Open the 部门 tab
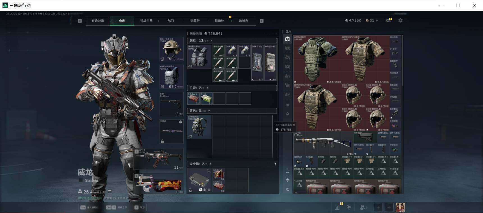Image resolution: width=483 pixels, height=213 pixels. point(171,21)
